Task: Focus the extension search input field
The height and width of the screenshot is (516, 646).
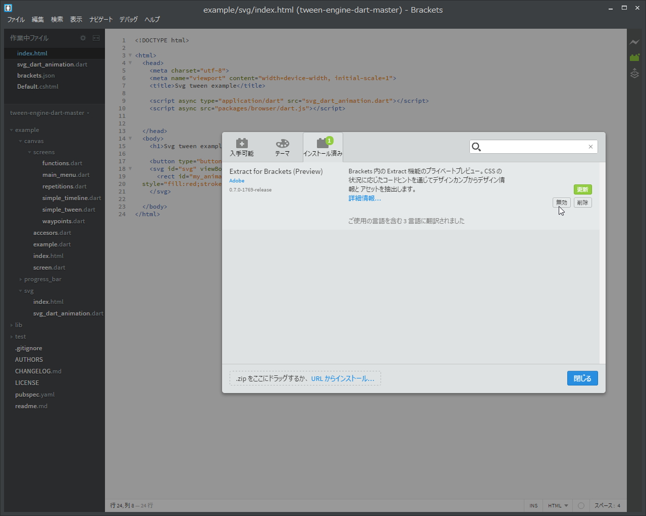Action: 534,147
